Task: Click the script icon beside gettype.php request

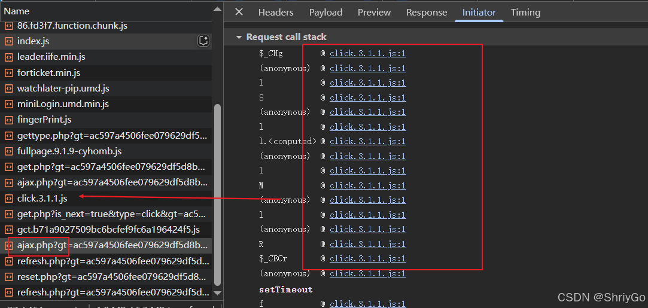Action: tap(9, 136)
